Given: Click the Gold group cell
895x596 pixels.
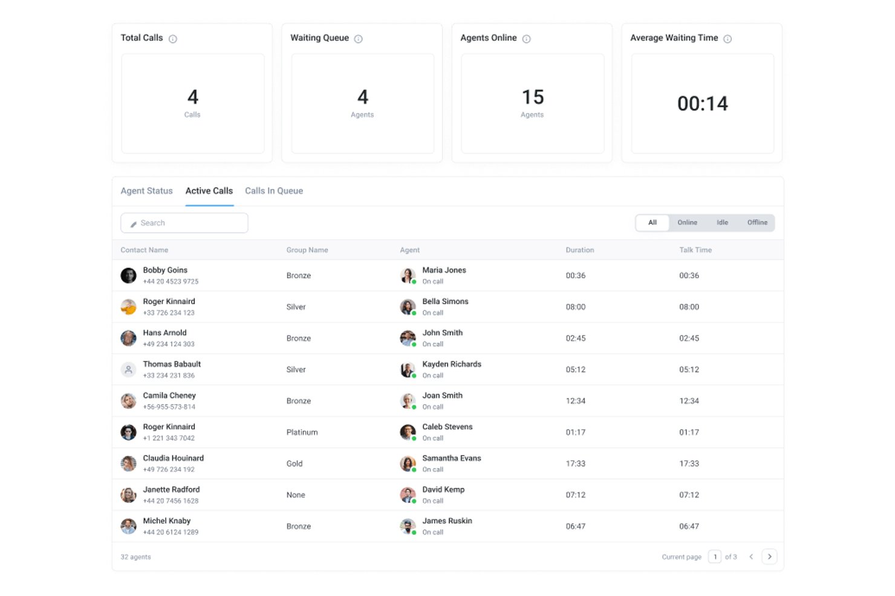Looking at the screenshot, I should [x=295, y=464].
